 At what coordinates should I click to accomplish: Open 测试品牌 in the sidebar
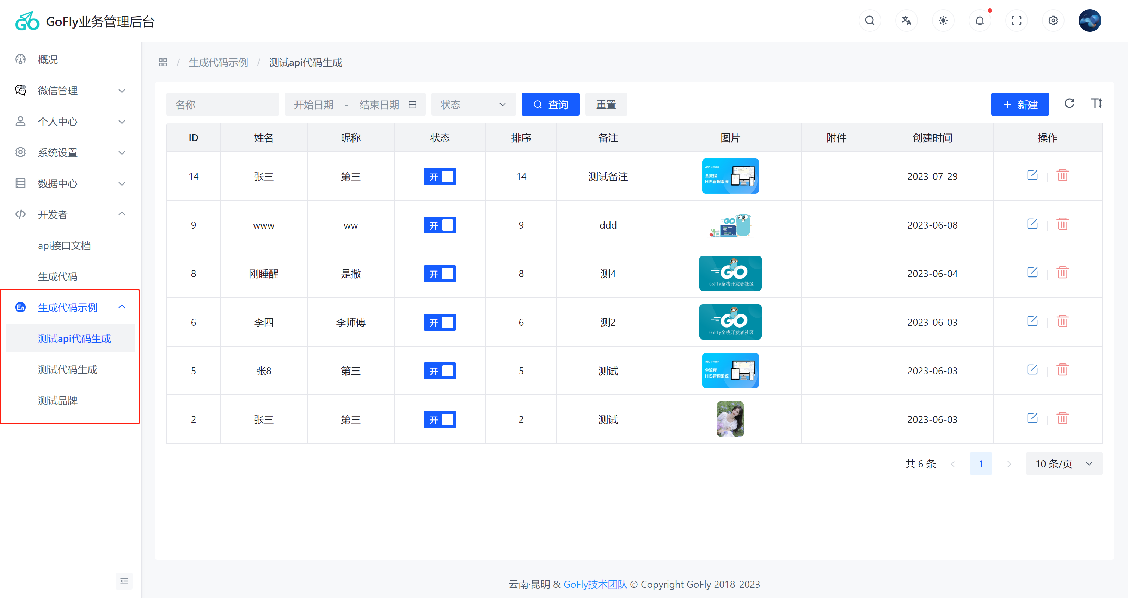pos(58,401)
